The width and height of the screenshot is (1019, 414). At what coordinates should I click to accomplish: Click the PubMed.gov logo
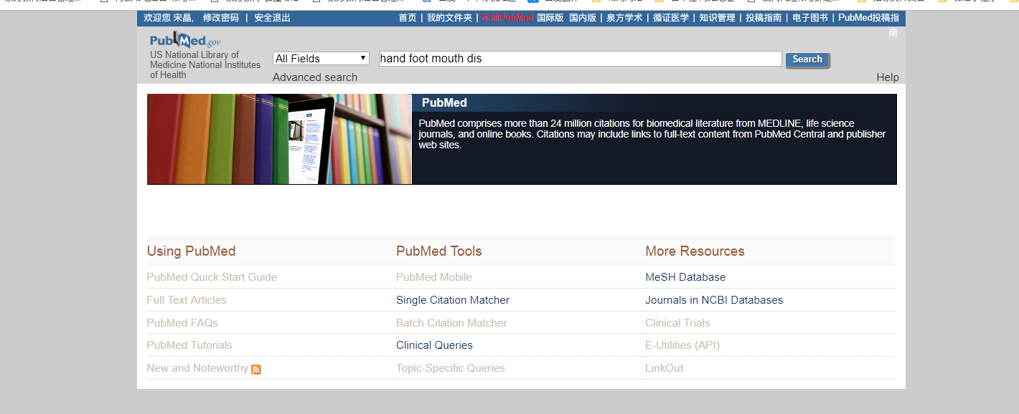(184, 41)
